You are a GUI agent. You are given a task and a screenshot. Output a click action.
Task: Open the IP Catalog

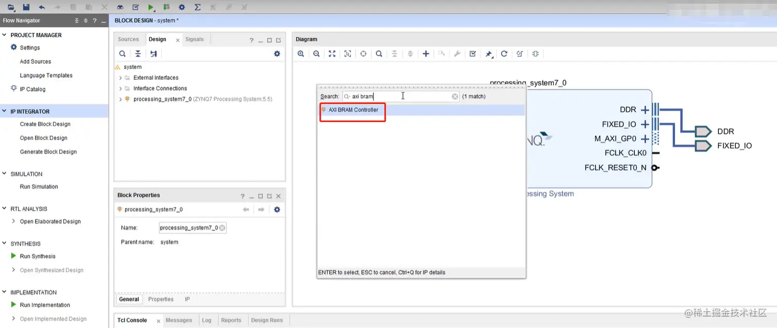(32, 89)
